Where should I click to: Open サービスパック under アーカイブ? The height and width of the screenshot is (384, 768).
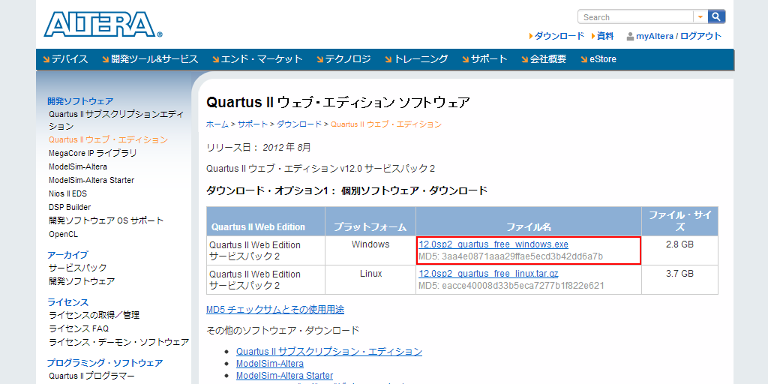[77, 268]
